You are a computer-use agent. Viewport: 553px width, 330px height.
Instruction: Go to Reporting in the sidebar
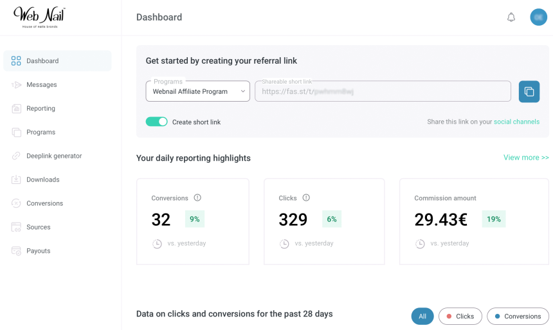(x=41, y=109)
